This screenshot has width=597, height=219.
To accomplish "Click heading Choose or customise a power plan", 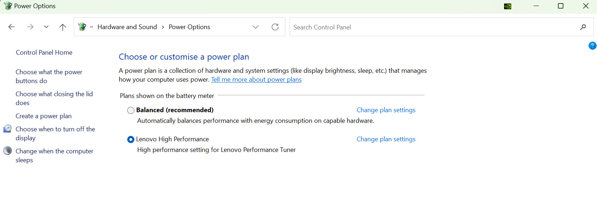I will [x=184, y=57].
